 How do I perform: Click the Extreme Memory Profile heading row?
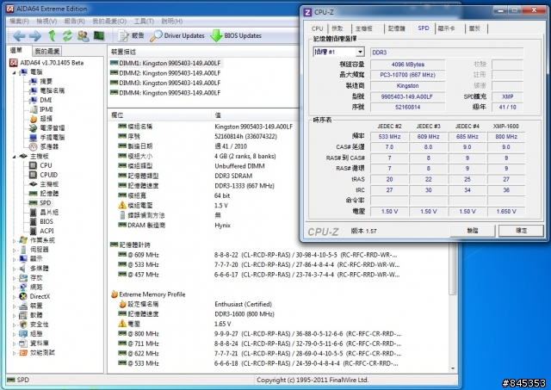point(148,294)
